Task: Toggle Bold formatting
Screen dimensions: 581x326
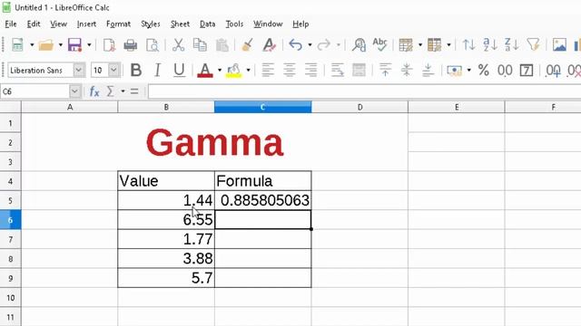Action: 136,71
